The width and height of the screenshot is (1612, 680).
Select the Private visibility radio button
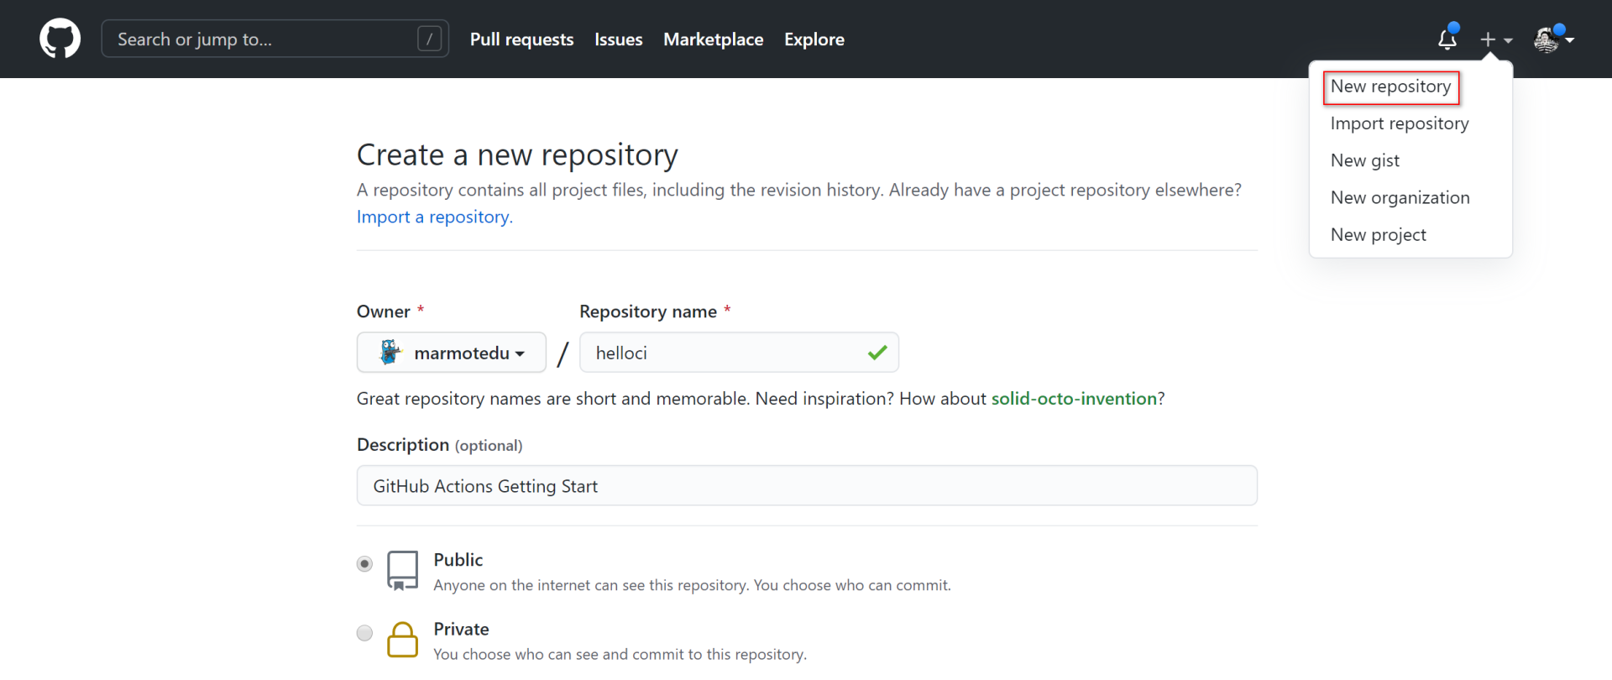(364, 633)
